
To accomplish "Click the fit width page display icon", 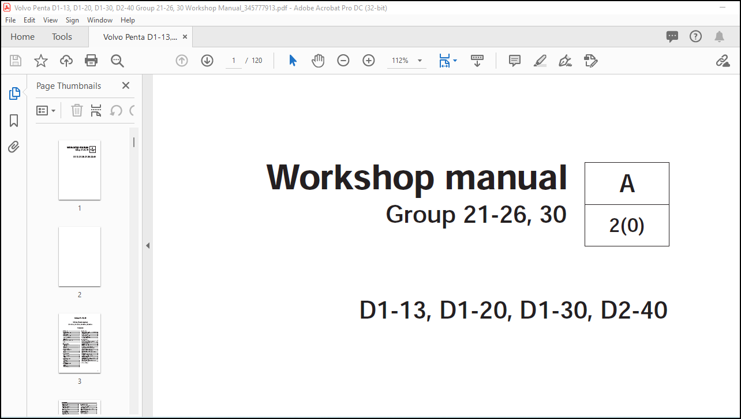I will (x=444, y=61).
